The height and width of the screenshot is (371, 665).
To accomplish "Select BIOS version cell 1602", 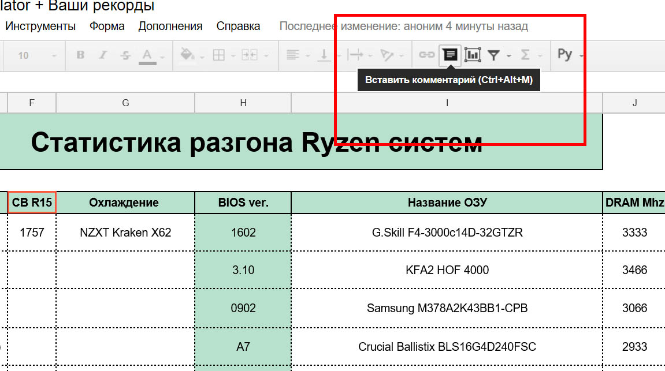I will pos(243,233).
